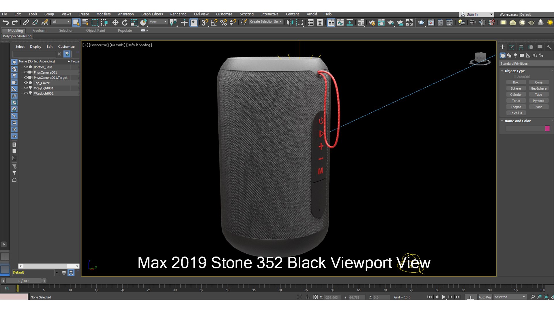554x312 pixels.
Task: Click the magenta object color swatch
Action: 547,129
